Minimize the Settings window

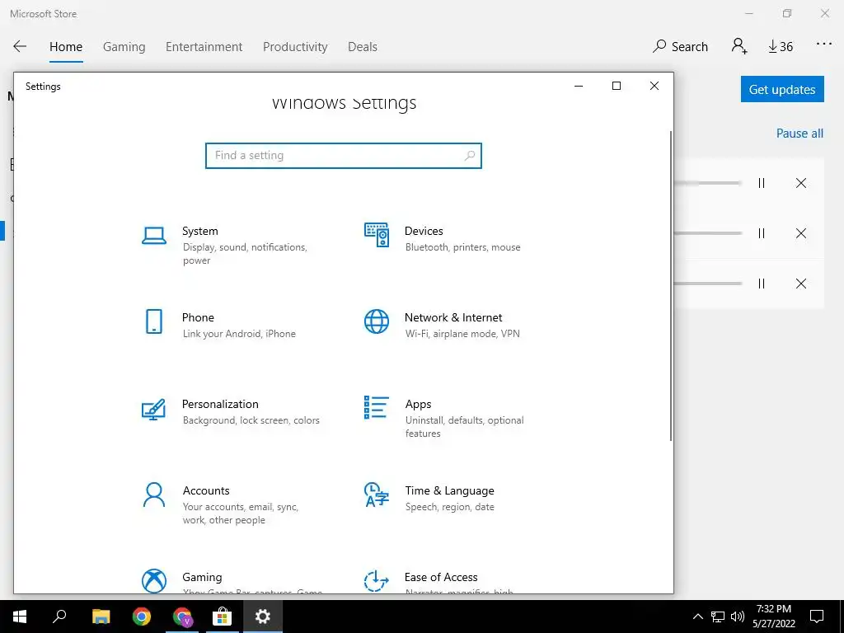pyautogui.click(x=579, y=86)
